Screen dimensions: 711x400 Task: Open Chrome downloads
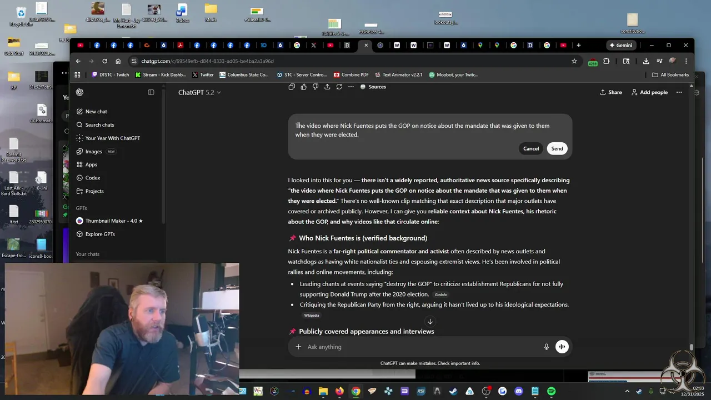pos(646,61)
